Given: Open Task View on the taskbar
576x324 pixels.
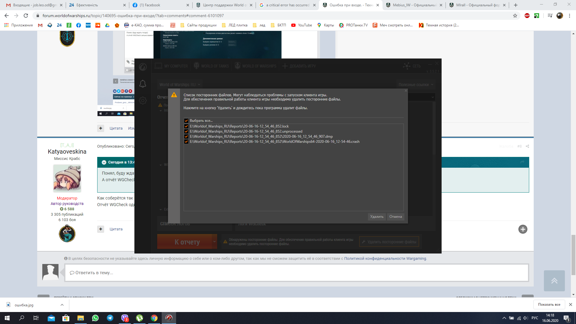Looking at the screenshot, I should (36, 318).
